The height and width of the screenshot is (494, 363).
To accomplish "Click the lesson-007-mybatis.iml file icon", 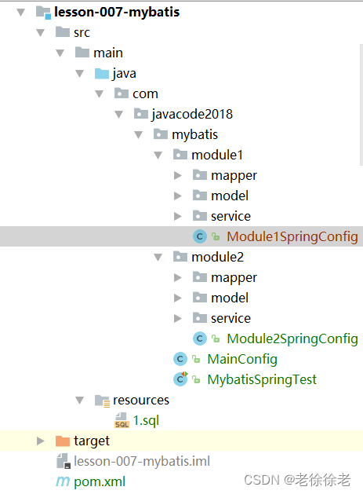I will pos(64,461).
